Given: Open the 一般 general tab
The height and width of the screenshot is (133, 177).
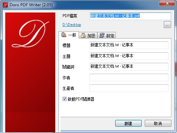Looking at the screenshot, I should click(x=69, y=35).
